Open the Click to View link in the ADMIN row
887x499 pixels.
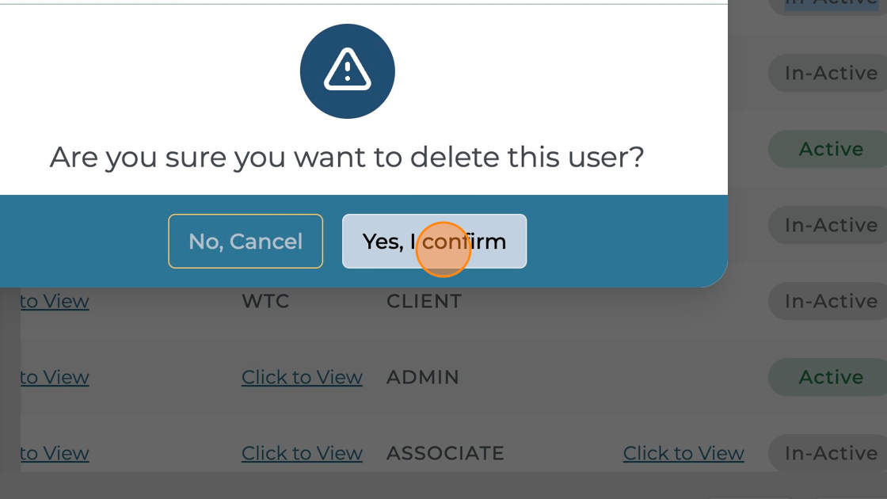[x=302, y=377]
